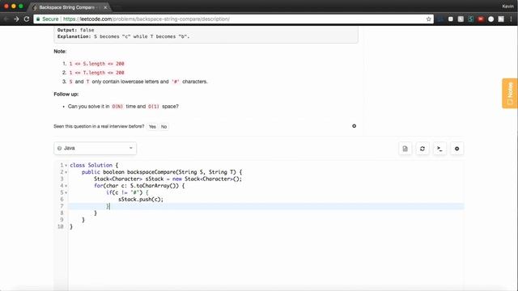Viewport: 518px width, 291px height.
Task: Place cursor on line 7 of code editor
Action: (x=266, y=206)
